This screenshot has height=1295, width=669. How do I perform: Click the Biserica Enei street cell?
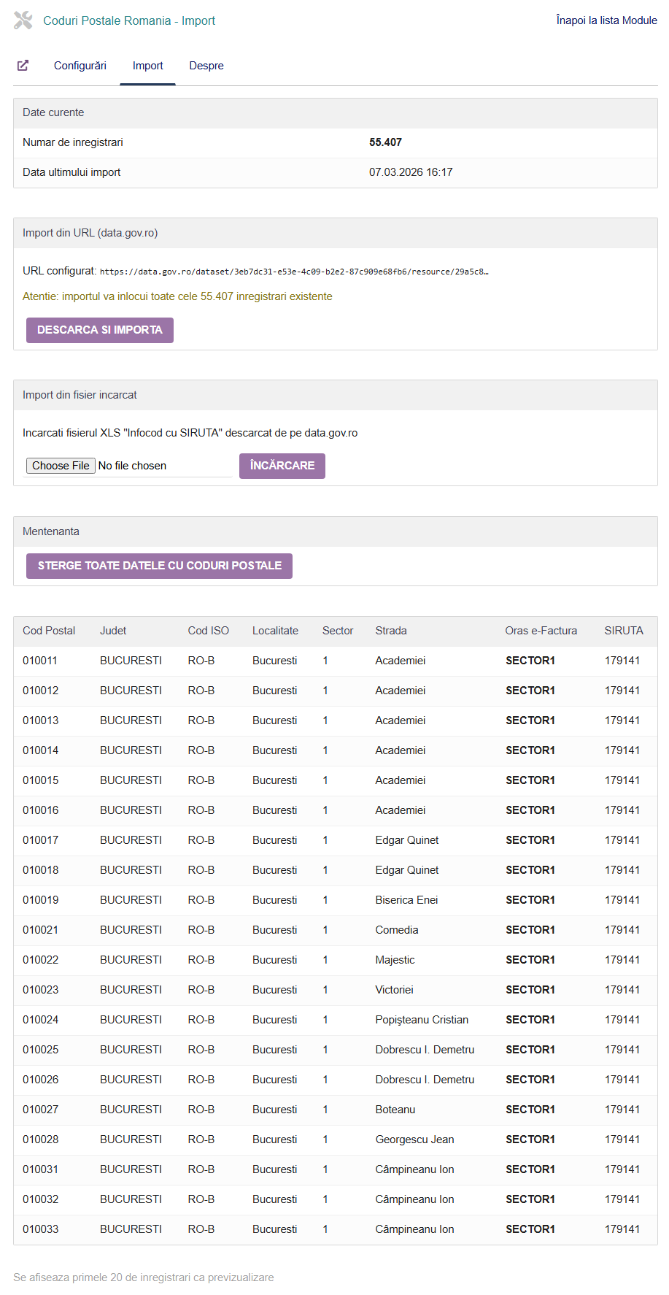pyautogui.click(x=406, y=900)
